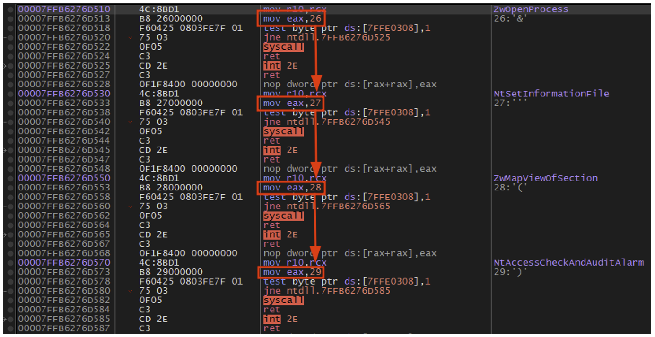Select address 00007FFB6276D570 in address column
This screenshot has width=655, height=337.
click(x=63, y=263)
